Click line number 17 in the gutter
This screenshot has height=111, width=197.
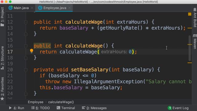[10, 52]
